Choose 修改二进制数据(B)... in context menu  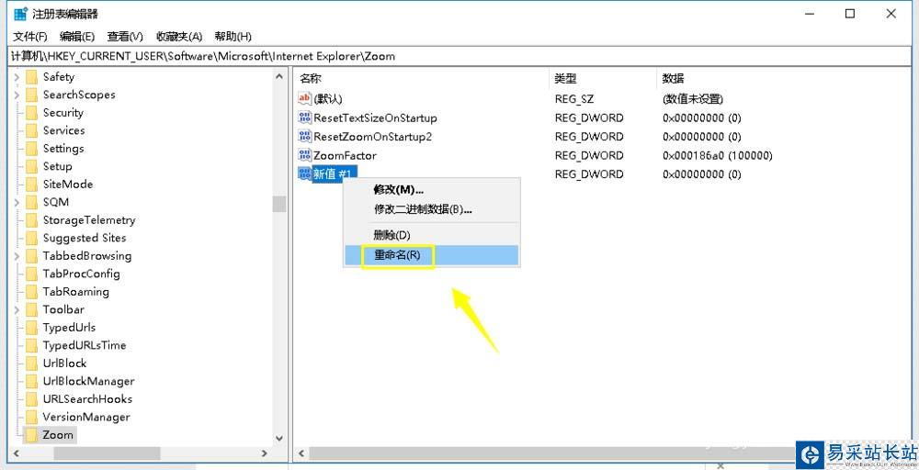(x=431, y=209)
